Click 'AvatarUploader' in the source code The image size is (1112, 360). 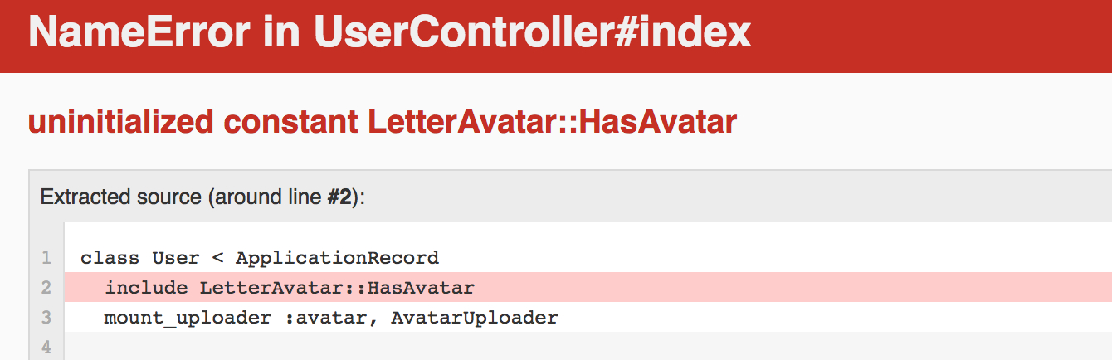(x=475, y=318)
